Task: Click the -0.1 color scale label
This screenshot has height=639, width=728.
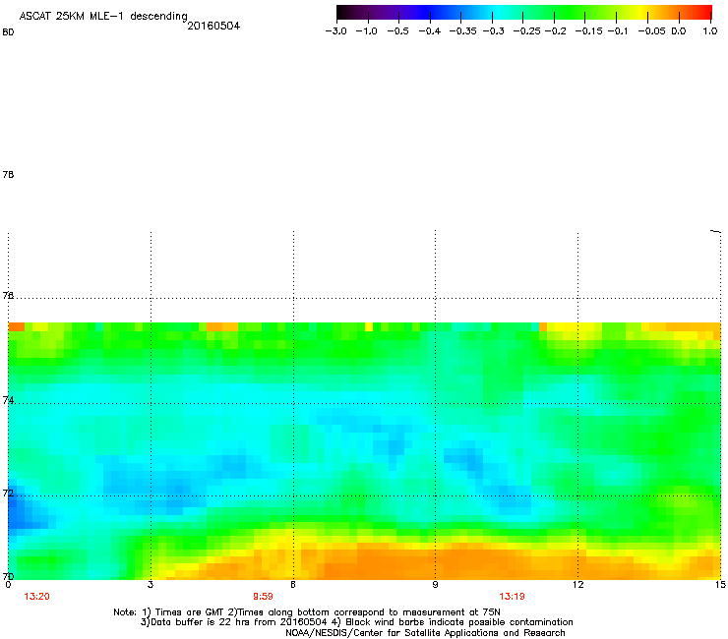Action: click(618, 31)
